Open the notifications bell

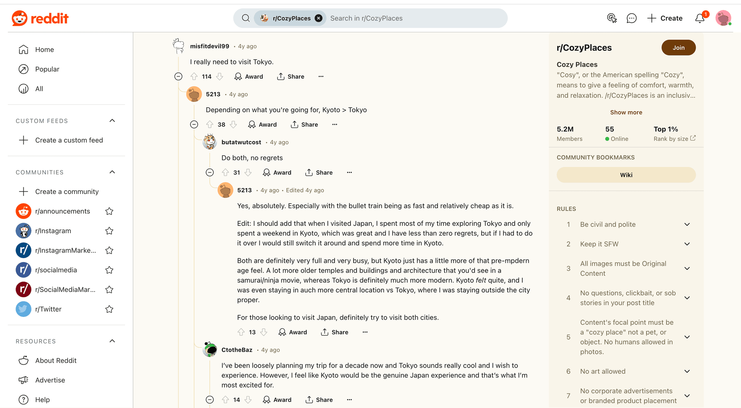tap(700, 18)
